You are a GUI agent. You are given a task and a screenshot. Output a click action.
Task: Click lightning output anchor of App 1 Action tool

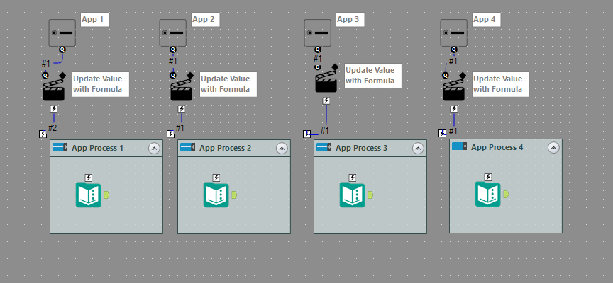[x=54, y=109]
